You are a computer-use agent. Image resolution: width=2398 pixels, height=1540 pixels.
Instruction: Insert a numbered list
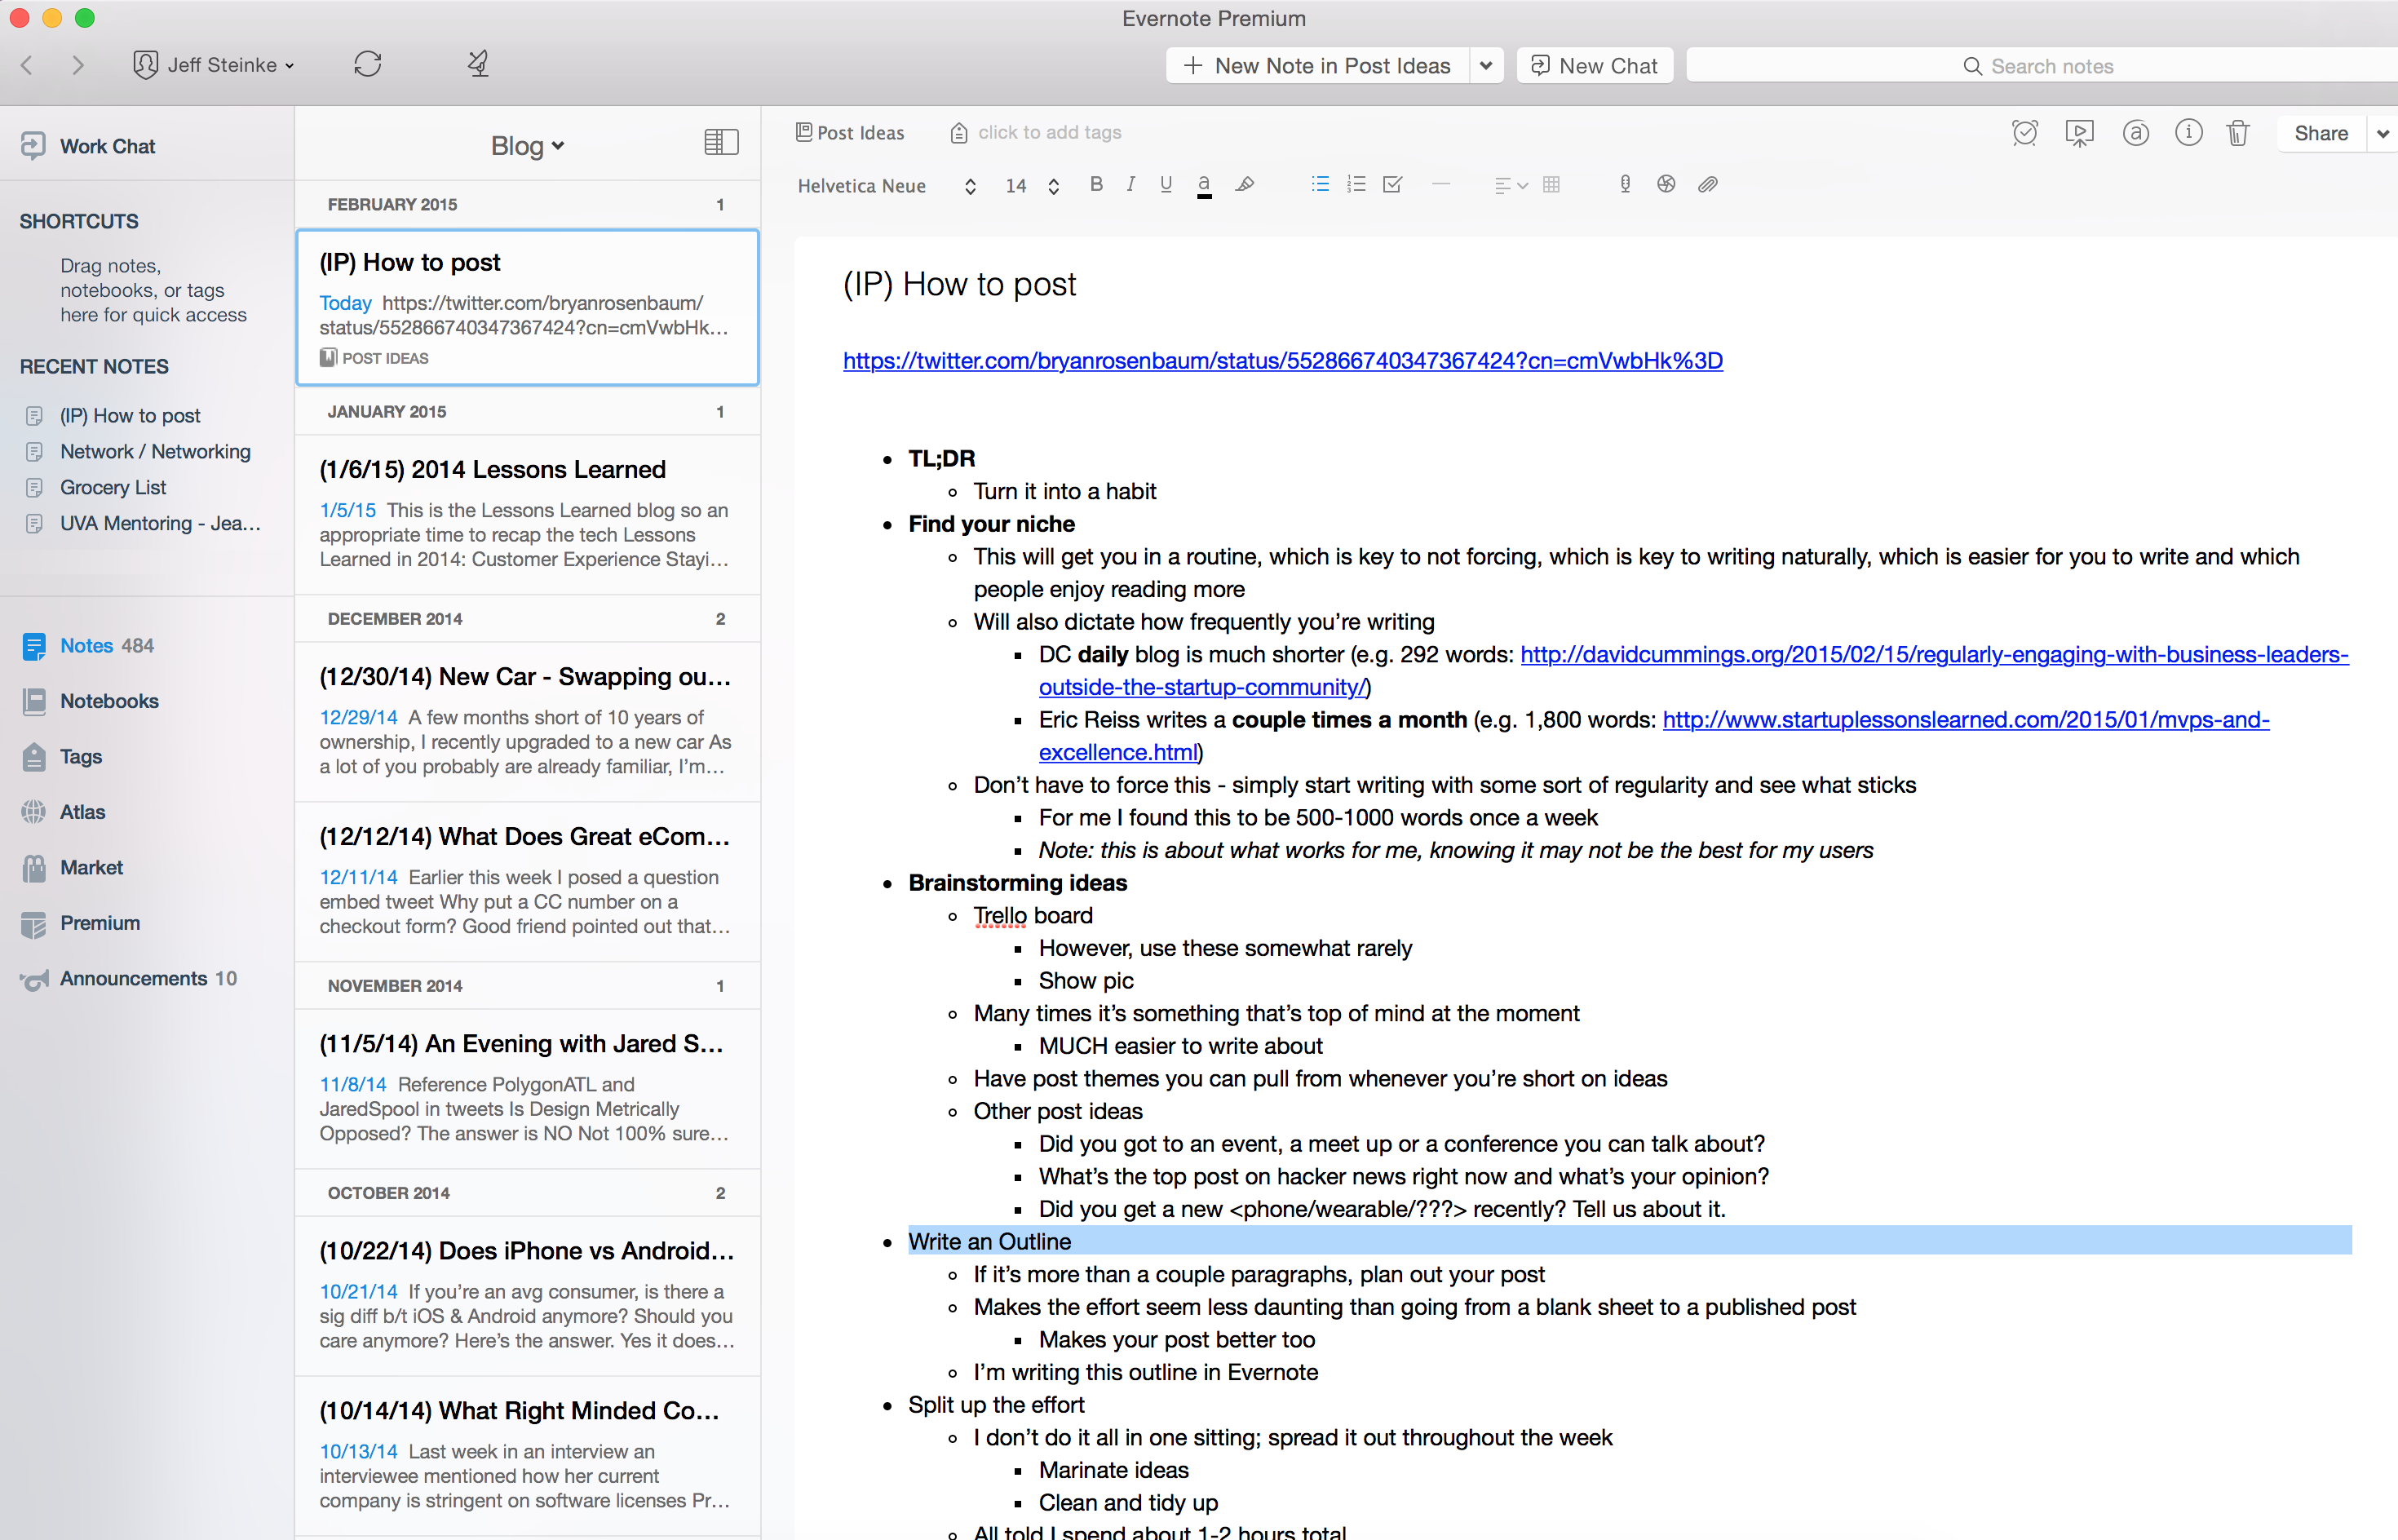[x=1356, y=185]
